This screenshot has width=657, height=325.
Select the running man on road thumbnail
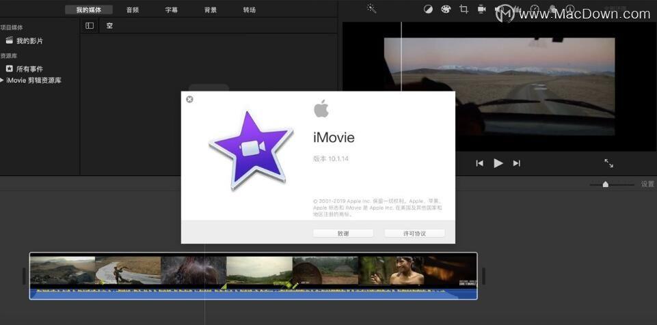(x=129, y=270)
